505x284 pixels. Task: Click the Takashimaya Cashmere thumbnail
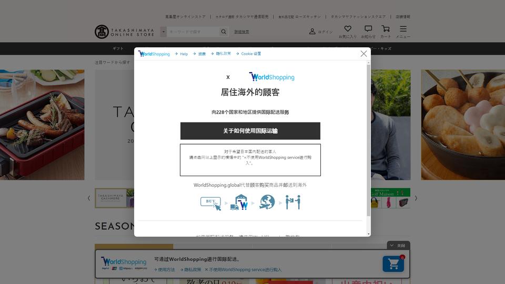point(114,198)
